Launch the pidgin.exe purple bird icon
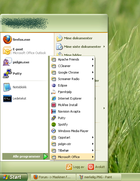The height and width of the screenshot is (181, 140). click(7, 62)
